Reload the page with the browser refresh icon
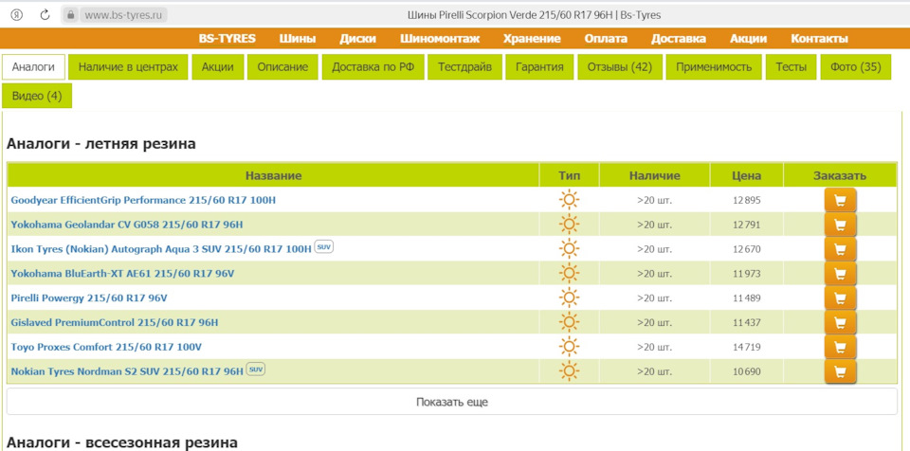 click(45, 15)
